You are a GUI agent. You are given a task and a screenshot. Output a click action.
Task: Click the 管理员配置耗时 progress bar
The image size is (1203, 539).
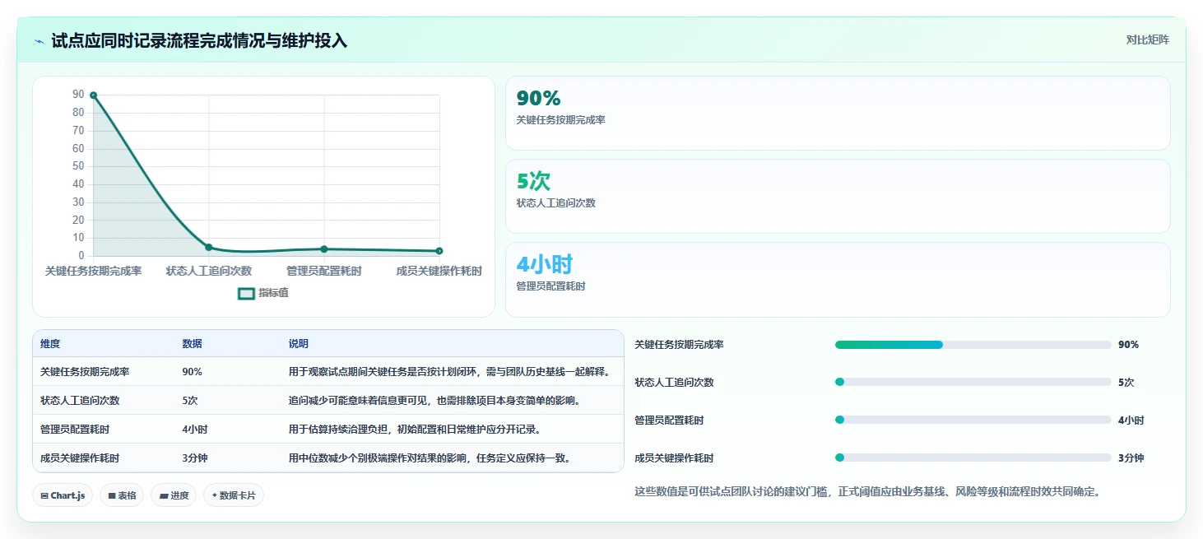973,421
